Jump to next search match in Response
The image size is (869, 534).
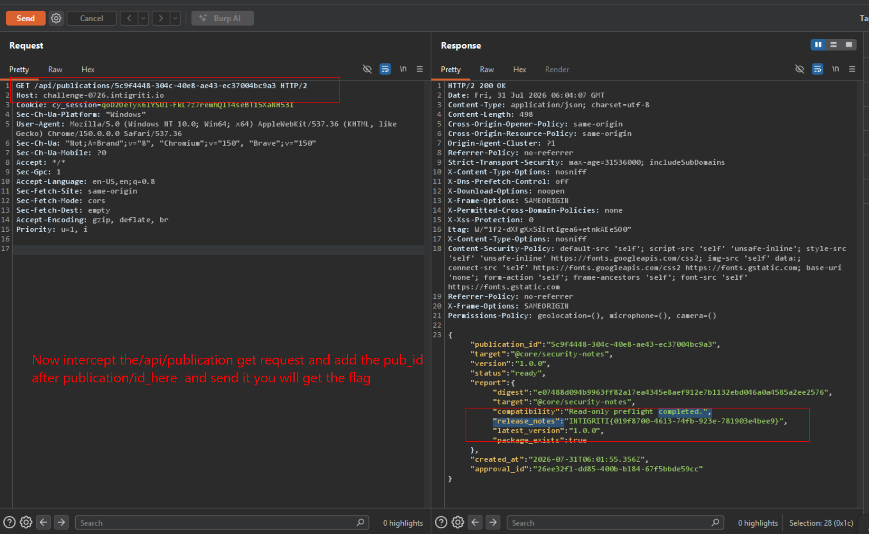click(x=493, y=523)
